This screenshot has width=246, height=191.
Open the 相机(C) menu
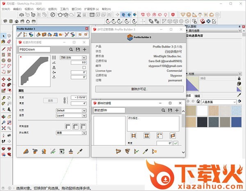40,8
